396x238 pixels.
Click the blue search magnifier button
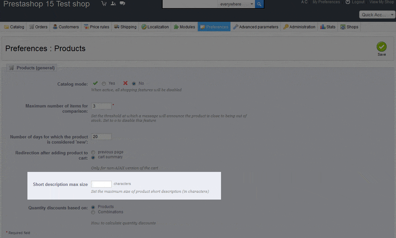pos(259,4)
